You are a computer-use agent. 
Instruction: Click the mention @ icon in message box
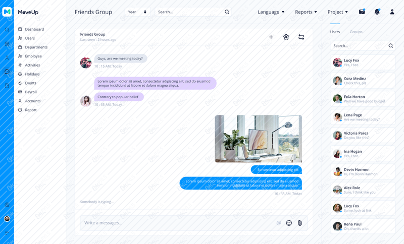[279, 223]
